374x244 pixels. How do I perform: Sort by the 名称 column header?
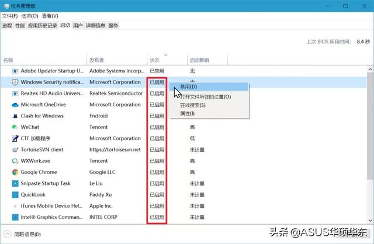tap(44, 60)
